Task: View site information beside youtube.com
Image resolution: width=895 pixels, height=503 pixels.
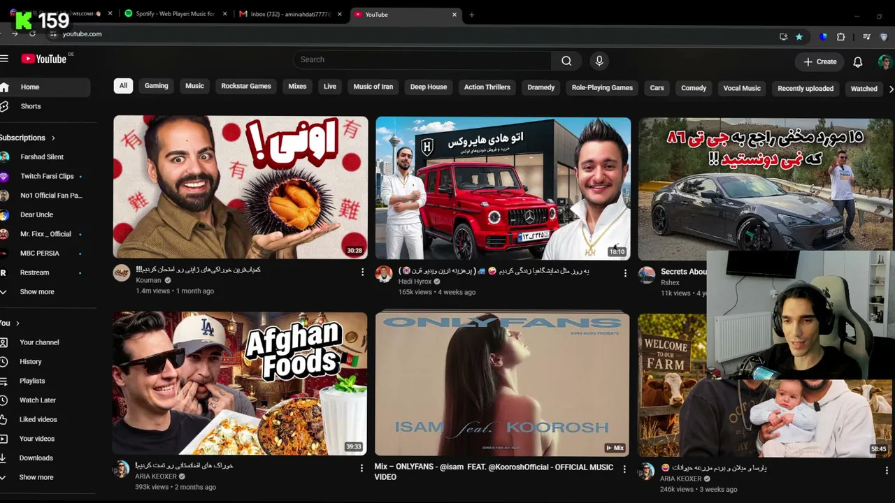Action: pos(52,34)
